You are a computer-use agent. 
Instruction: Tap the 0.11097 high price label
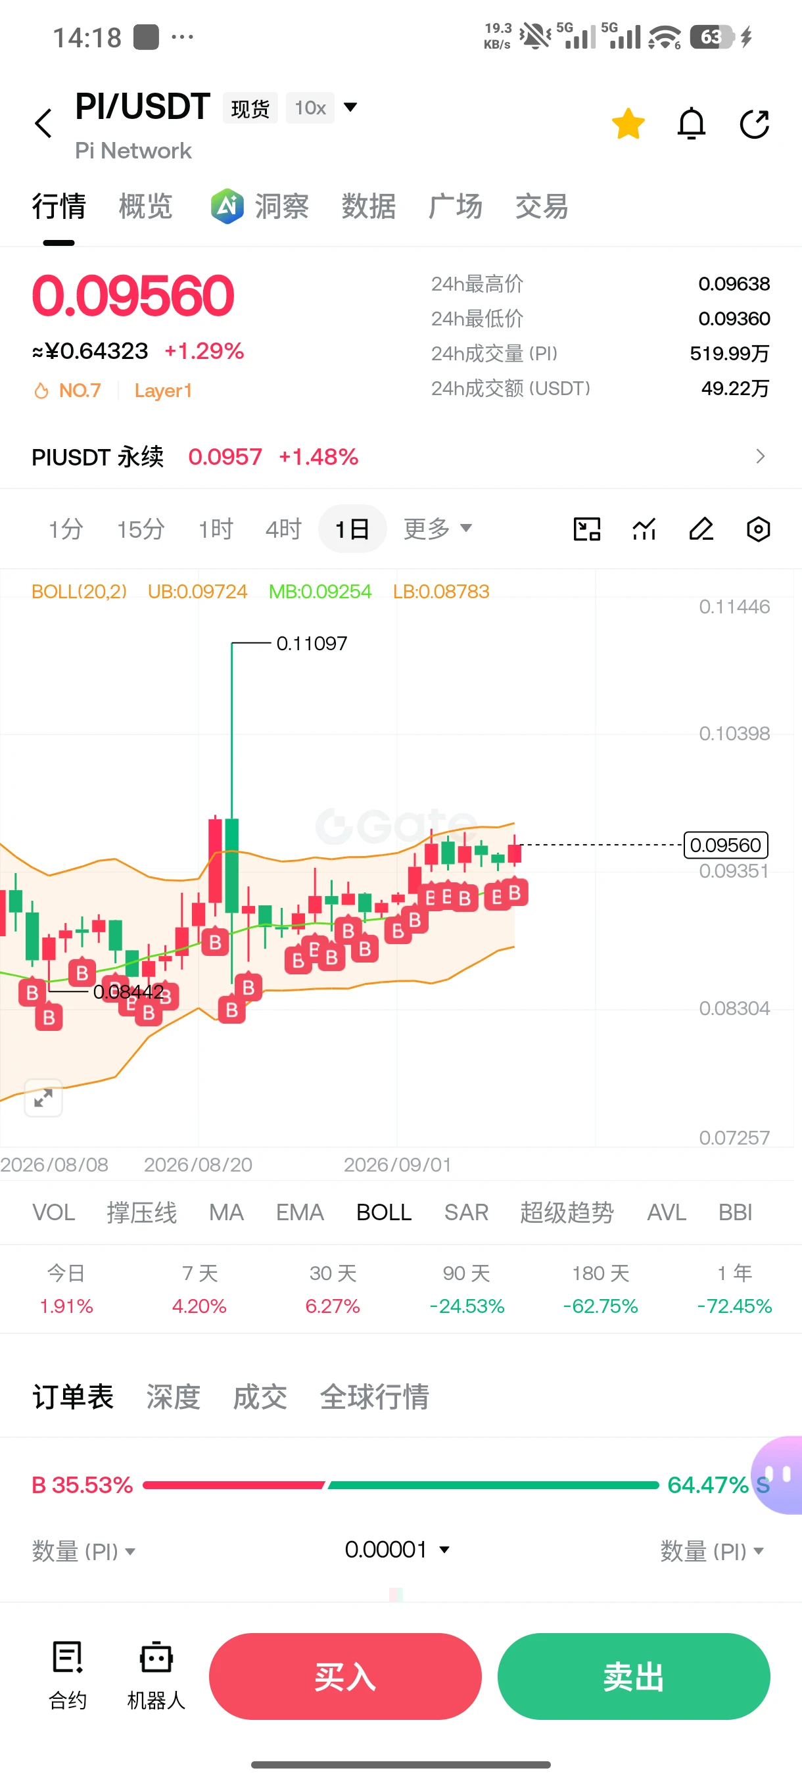tap(312, 644)
